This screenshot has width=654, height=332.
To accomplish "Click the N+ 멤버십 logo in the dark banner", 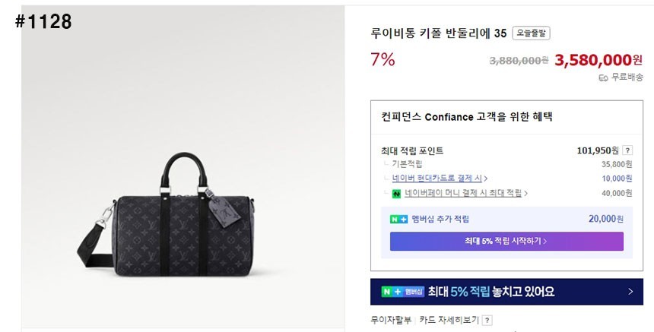I will [x=402, y=292].
